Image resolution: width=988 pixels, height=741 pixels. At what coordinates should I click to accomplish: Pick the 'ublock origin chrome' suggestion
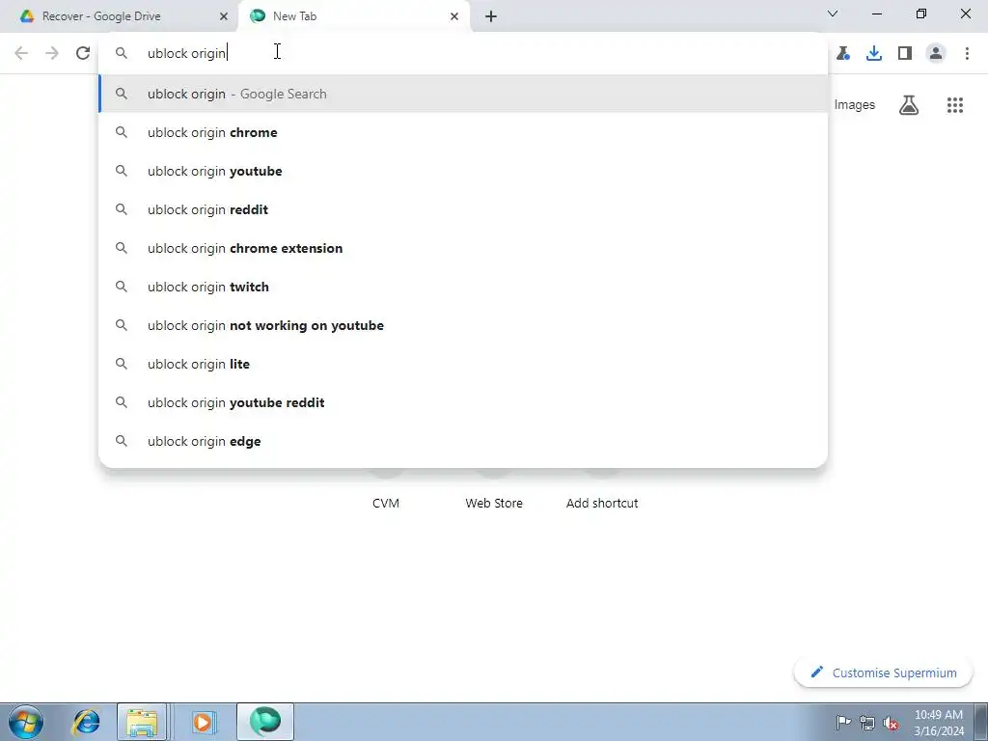[x=463, y=132]
